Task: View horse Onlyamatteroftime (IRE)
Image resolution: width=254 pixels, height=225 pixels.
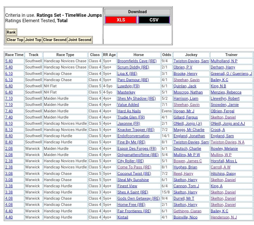Action: point(138,155)
